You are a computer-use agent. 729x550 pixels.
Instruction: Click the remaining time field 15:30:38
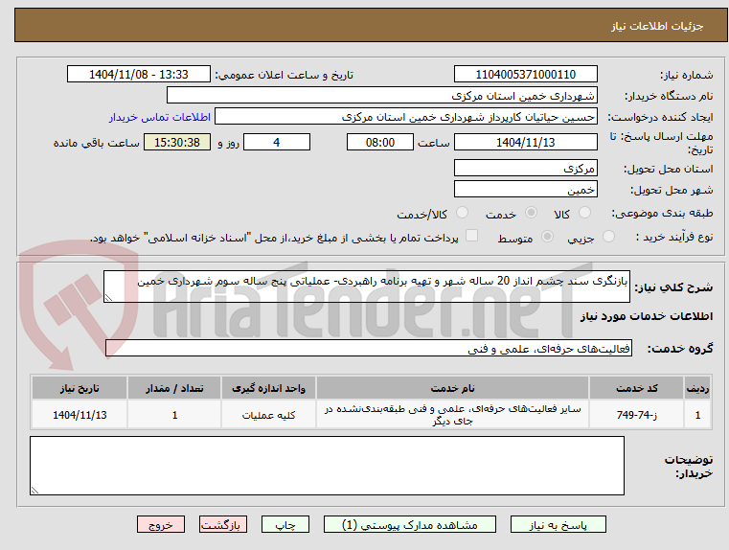click(x=177, y=142)
